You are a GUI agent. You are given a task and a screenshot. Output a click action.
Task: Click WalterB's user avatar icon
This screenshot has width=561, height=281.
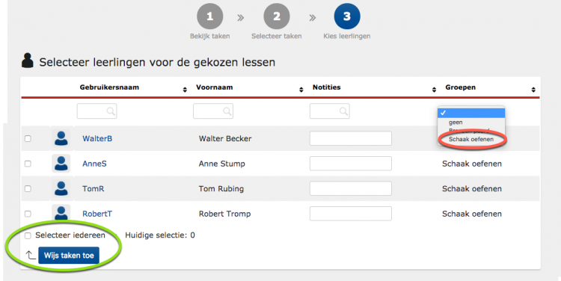coord(61,138)
